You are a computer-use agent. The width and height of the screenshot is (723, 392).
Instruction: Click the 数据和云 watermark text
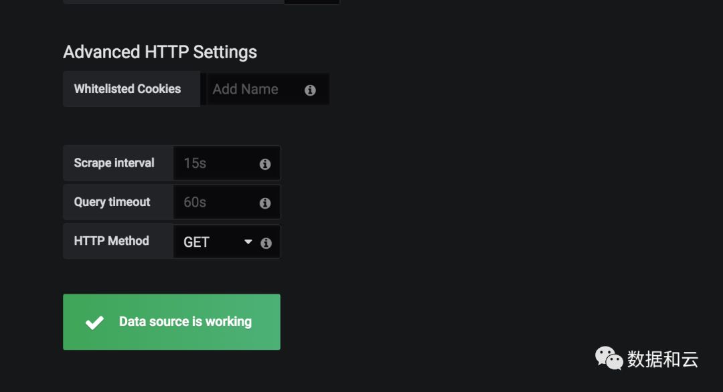point(663,359)
